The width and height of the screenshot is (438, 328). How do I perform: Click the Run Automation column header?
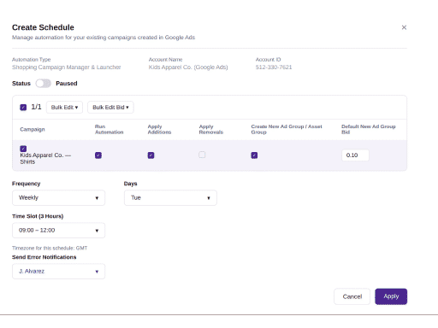point(109,129)
